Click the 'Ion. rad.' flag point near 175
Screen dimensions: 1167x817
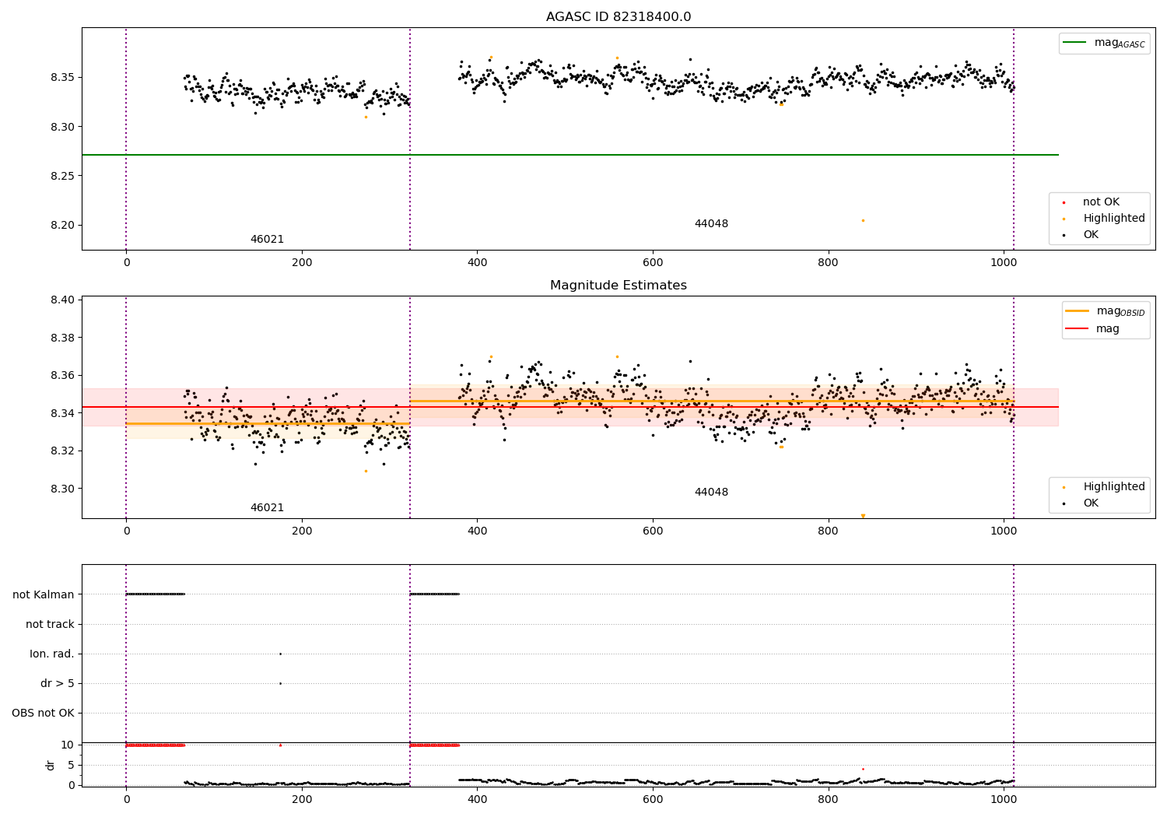pos(280,654)
